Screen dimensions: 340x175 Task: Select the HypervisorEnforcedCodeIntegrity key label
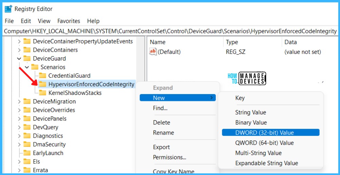pos(91,84)
